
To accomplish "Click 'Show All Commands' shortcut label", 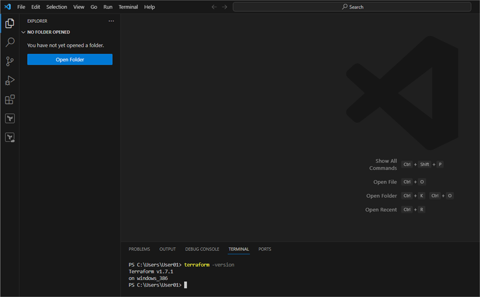I will [383, 164].
